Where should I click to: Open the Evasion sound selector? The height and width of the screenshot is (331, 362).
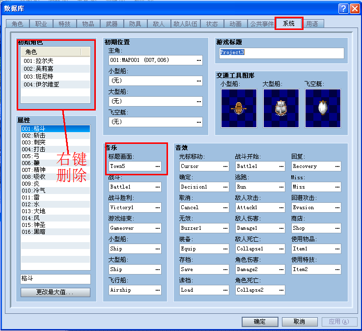pos(316,208)
